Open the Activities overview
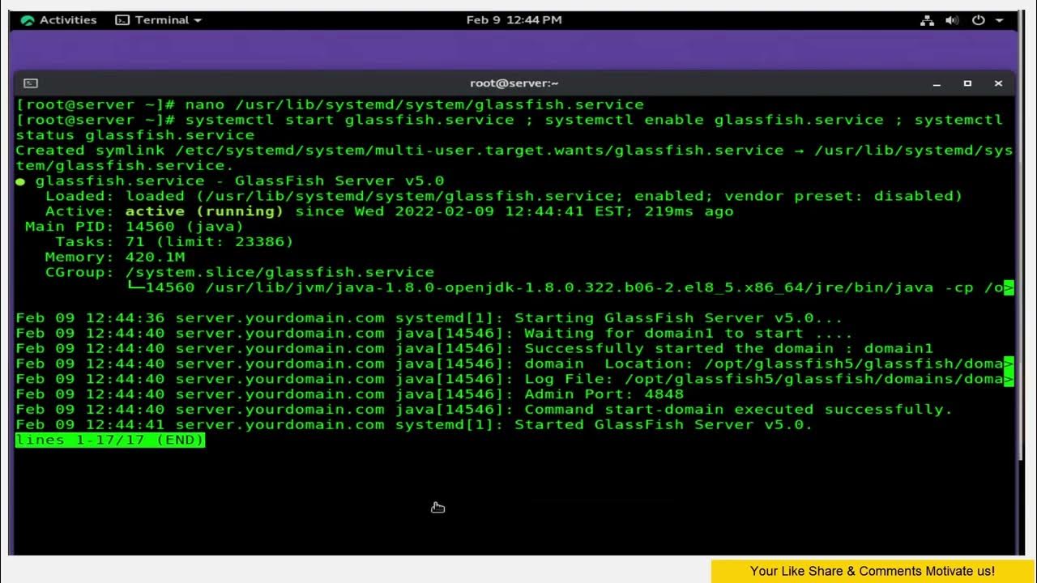 [x=59, y=20]
